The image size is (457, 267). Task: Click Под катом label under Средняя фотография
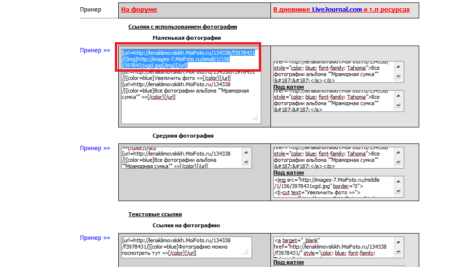pyautogui.click(x=288, y=173)
